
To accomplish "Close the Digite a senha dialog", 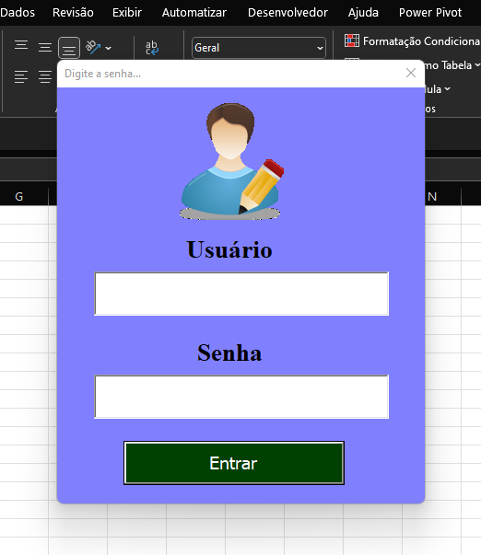I will coord(411,73).
